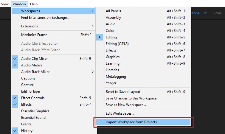Image resolution: width=225 pixels, height=134 pixels.
Task: Switch to Editing (CS5.5) workspace
Action: pyautogui.click(x=144, y=44)
